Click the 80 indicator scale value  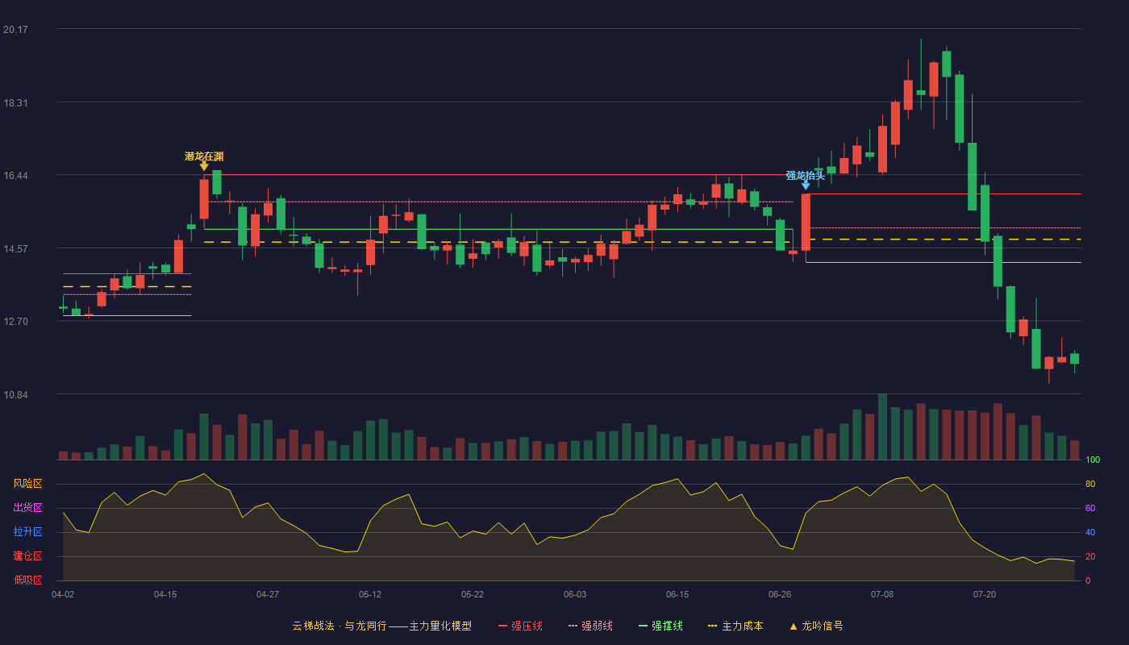[x=1090, y=484]
